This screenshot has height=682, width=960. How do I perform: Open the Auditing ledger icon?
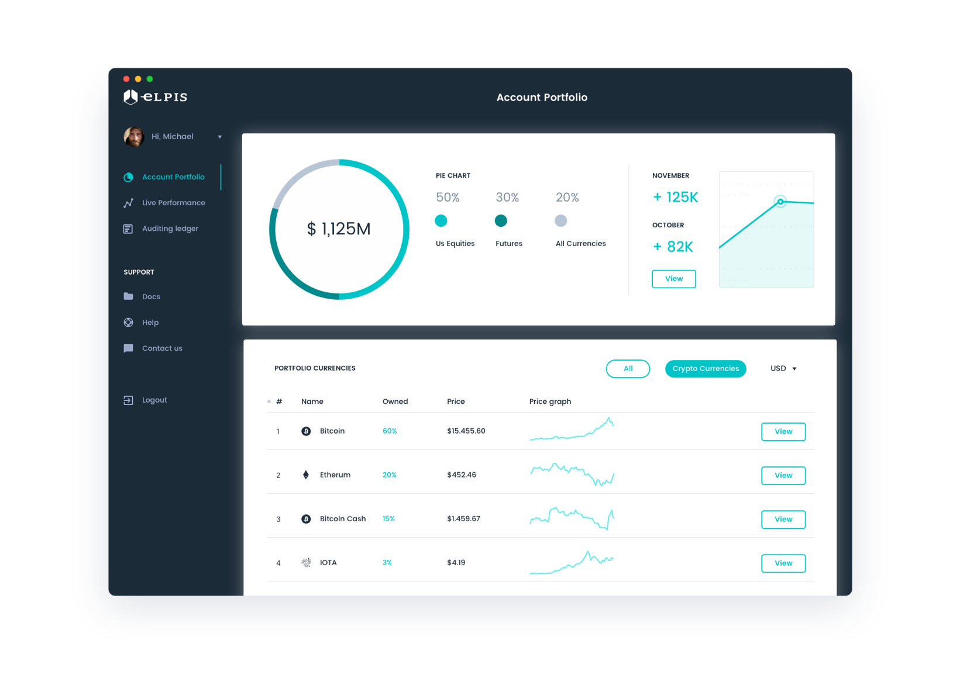[128, 229]
